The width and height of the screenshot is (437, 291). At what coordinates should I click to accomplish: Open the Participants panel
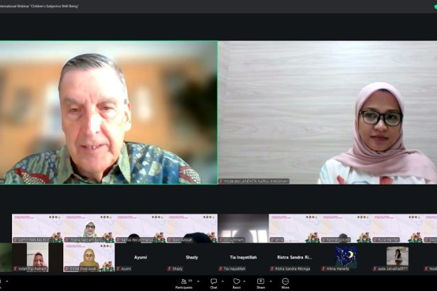184,283
